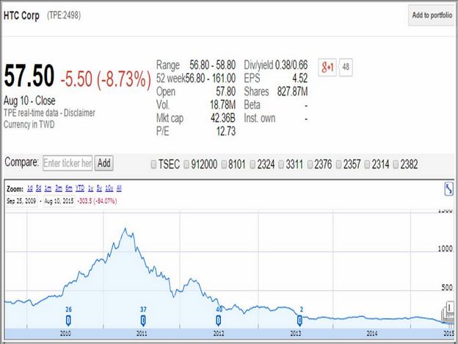Click the current price 57.50
Screen dimensions: 458x344
point(29,76)
